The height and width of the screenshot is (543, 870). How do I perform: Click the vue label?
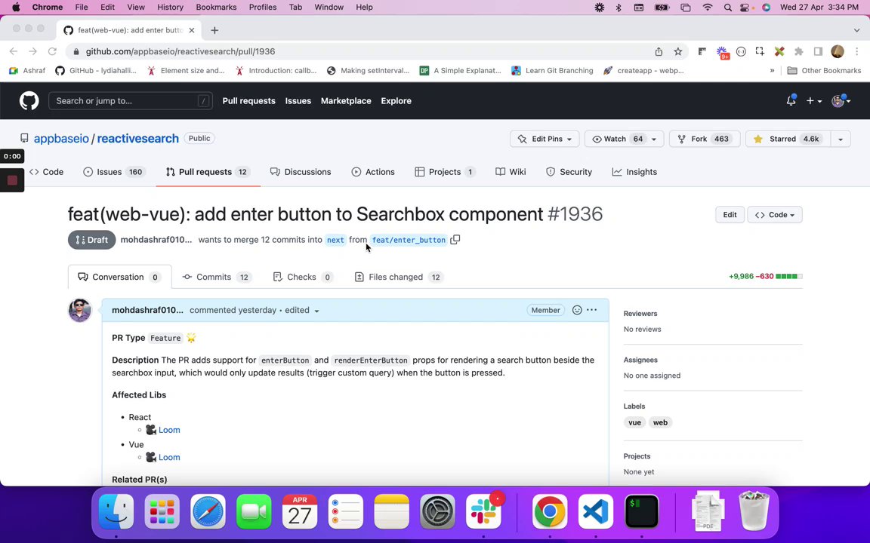pos(634,422)
